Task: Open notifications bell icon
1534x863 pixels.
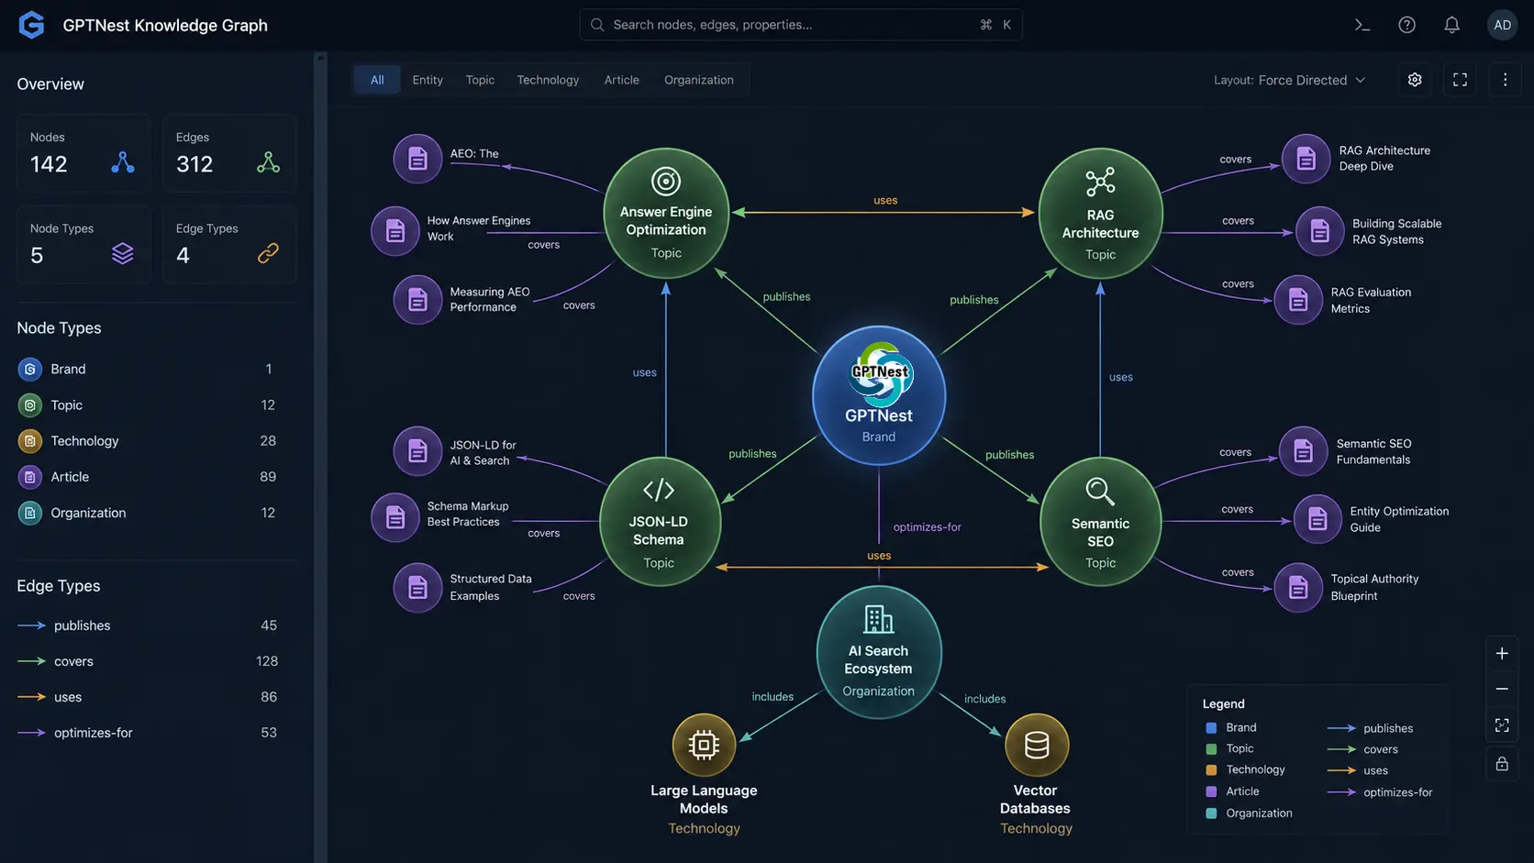Action: 1451,25
